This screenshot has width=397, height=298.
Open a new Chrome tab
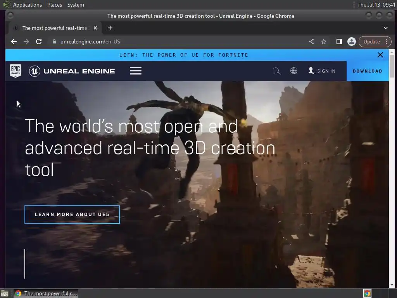(x=110, y=28)
